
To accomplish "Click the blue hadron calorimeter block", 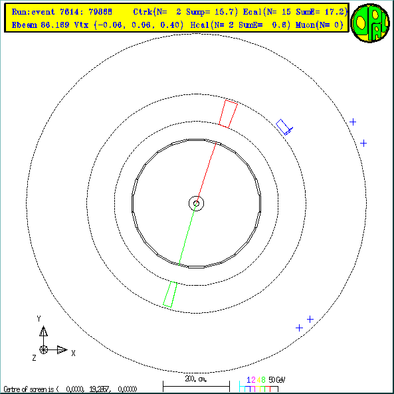I will (x=284, y=127).
